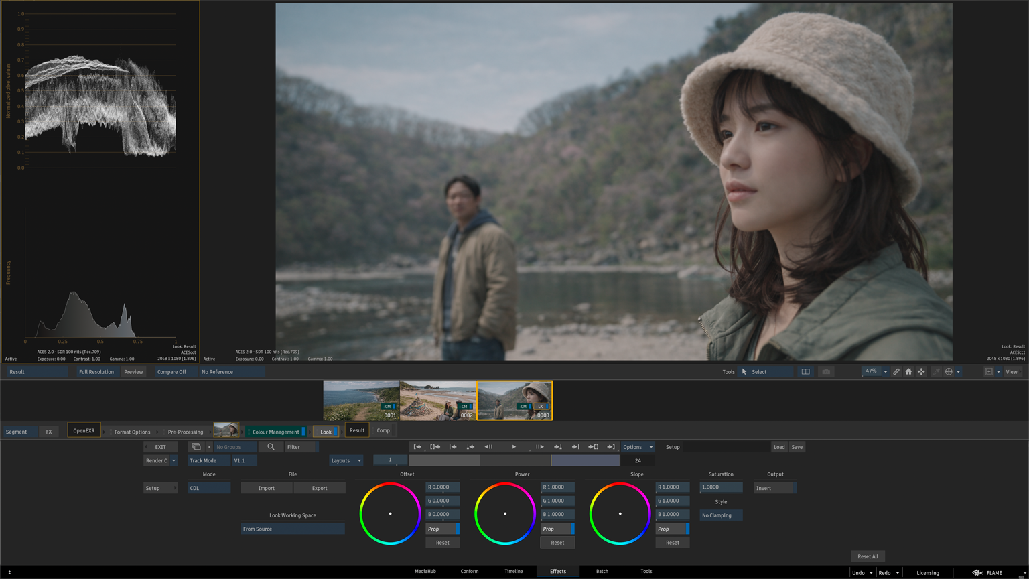Image resolution: width=1029 pixels, height=579 pixels.
Task: Switch to the Timeline tab
Action: click(513, 572)
